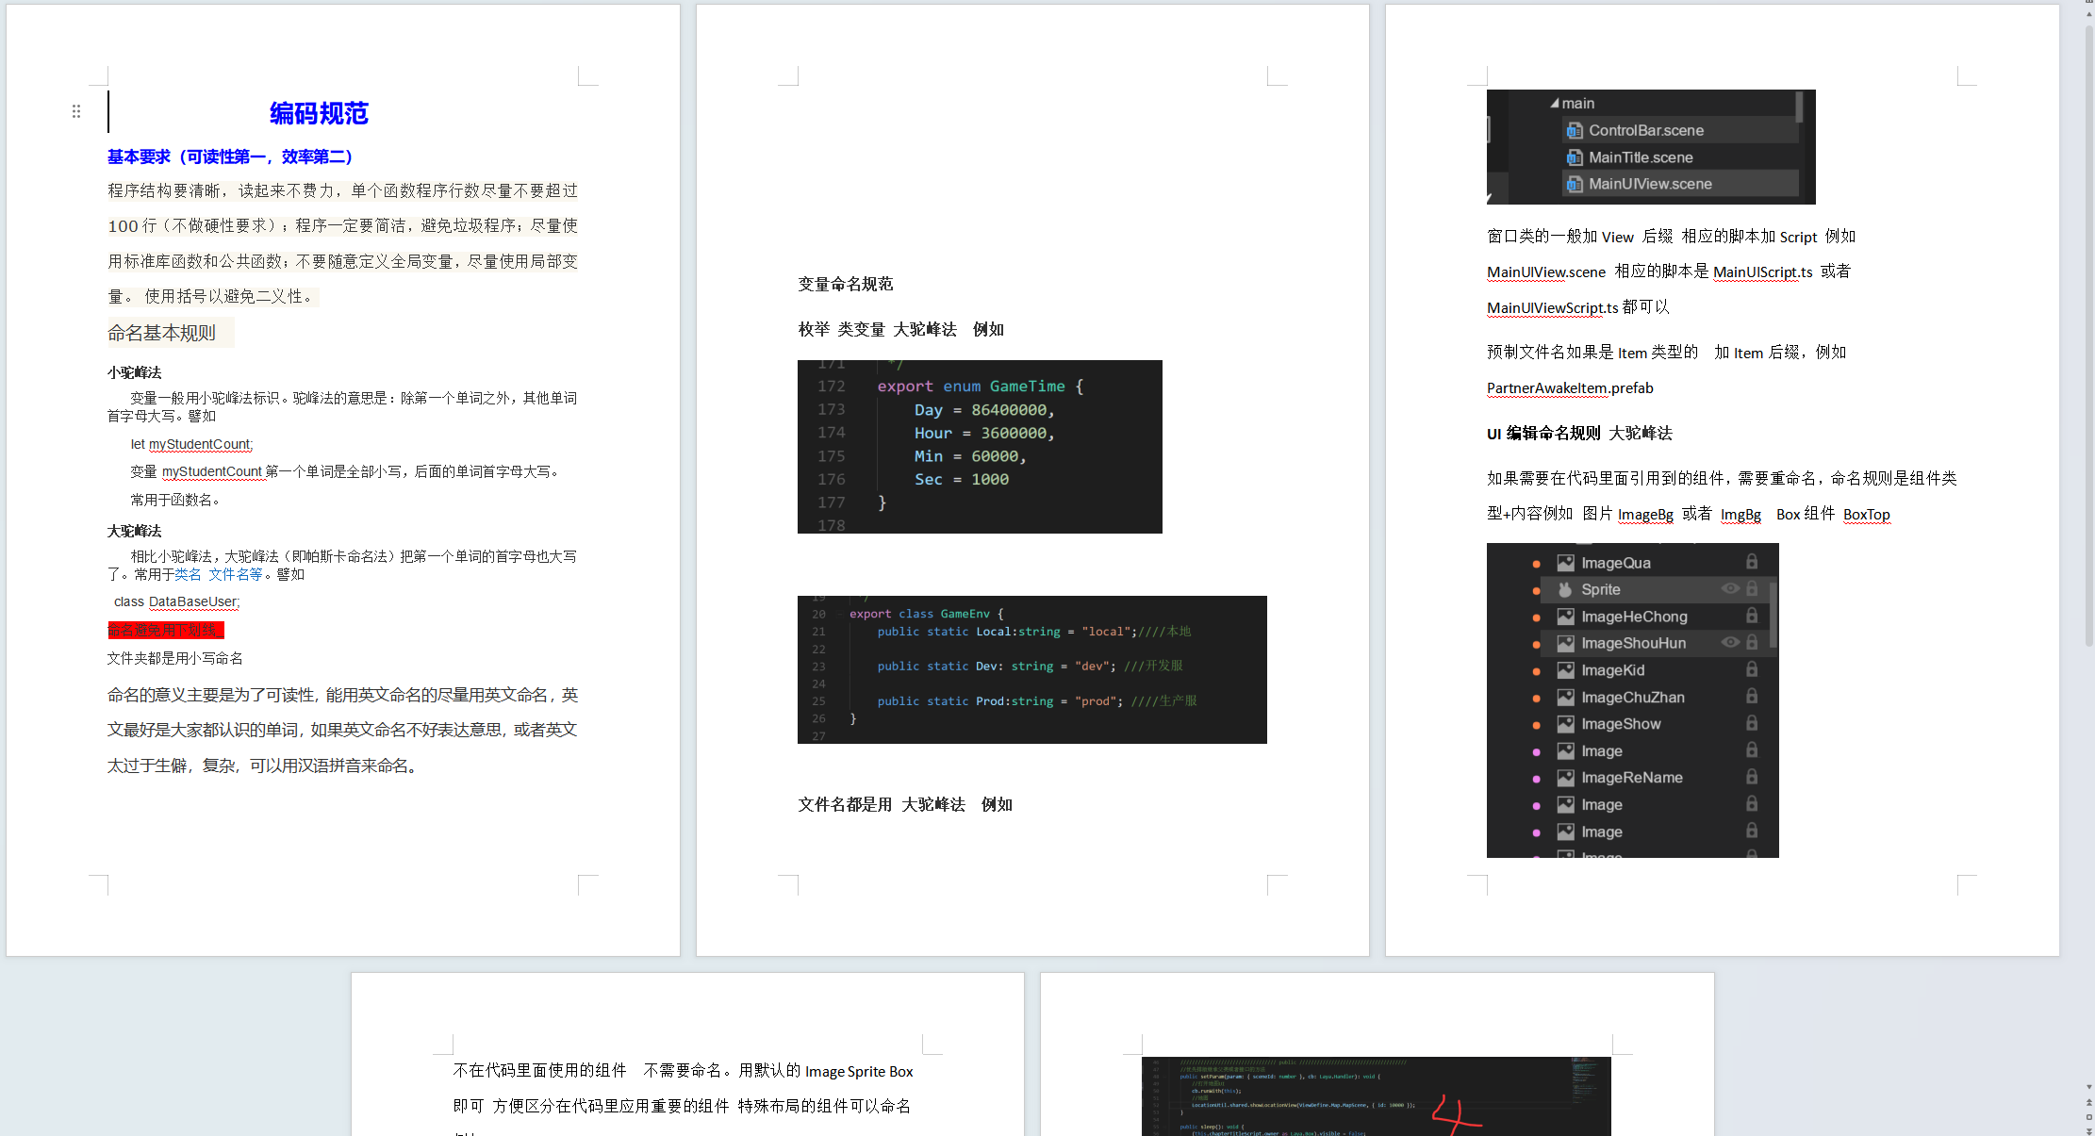Click the red highlighted text block

point(166,630)
